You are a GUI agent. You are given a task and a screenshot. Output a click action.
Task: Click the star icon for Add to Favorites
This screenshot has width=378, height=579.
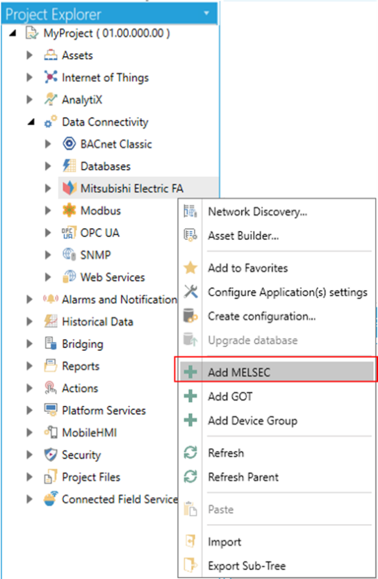tap(190, 268)
